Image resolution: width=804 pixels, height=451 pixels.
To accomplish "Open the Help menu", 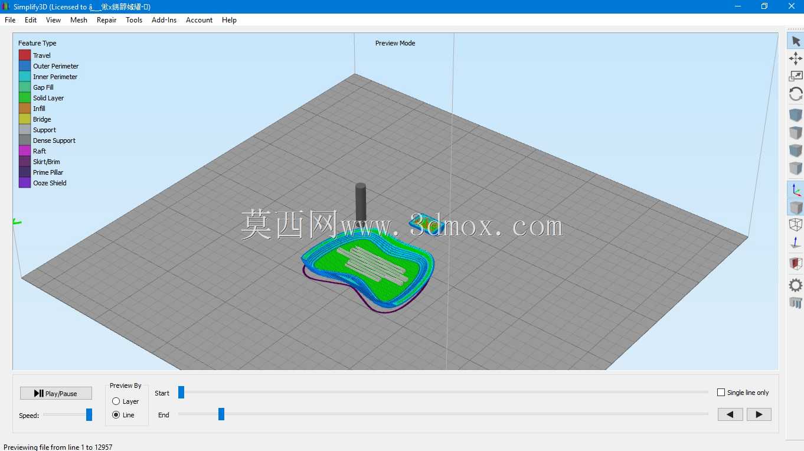I will point(229,20).
